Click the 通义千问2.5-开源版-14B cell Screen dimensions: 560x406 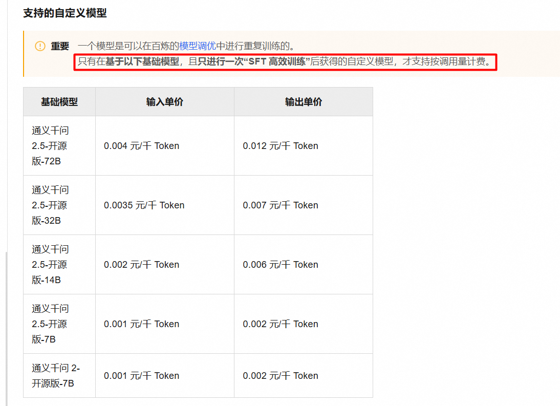click(x=59, y=265)
